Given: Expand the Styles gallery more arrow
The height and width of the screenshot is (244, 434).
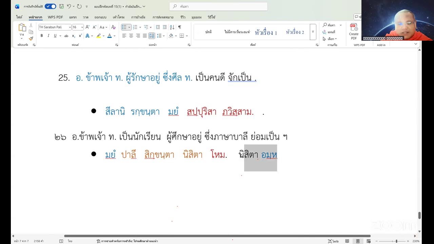Looking at the screenshot, I should coord(313,32).
